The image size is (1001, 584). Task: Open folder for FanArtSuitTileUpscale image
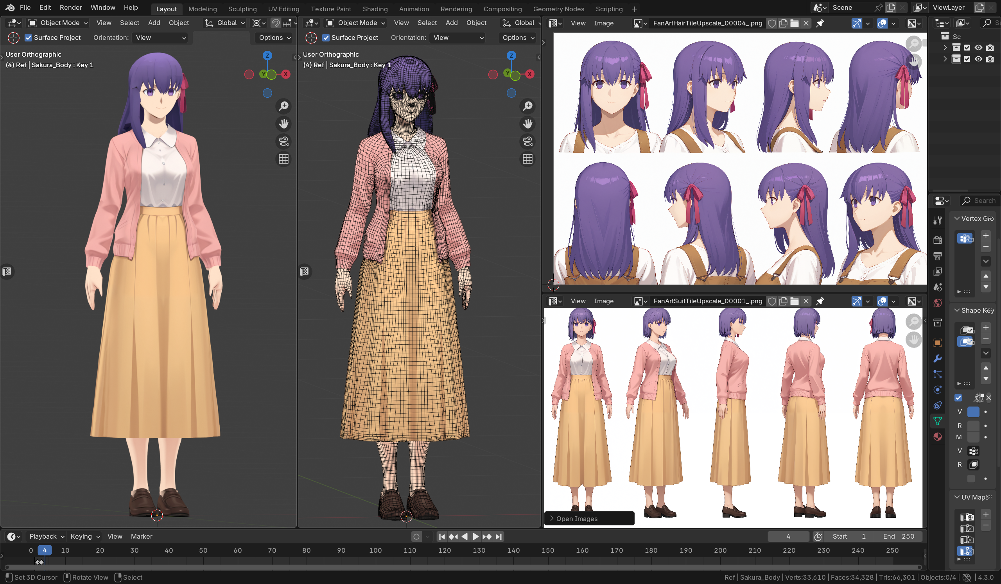click(x=795, y=301)
